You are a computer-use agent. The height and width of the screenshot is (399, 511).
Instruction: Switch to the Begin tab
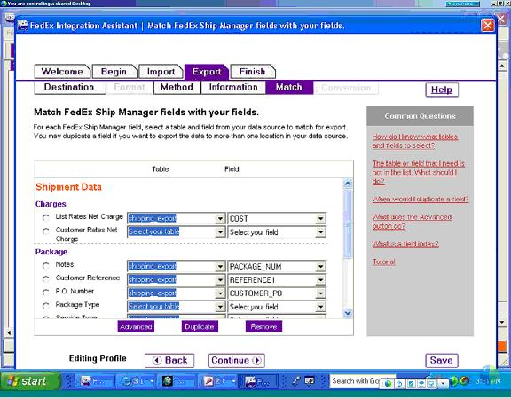point(114,71)
